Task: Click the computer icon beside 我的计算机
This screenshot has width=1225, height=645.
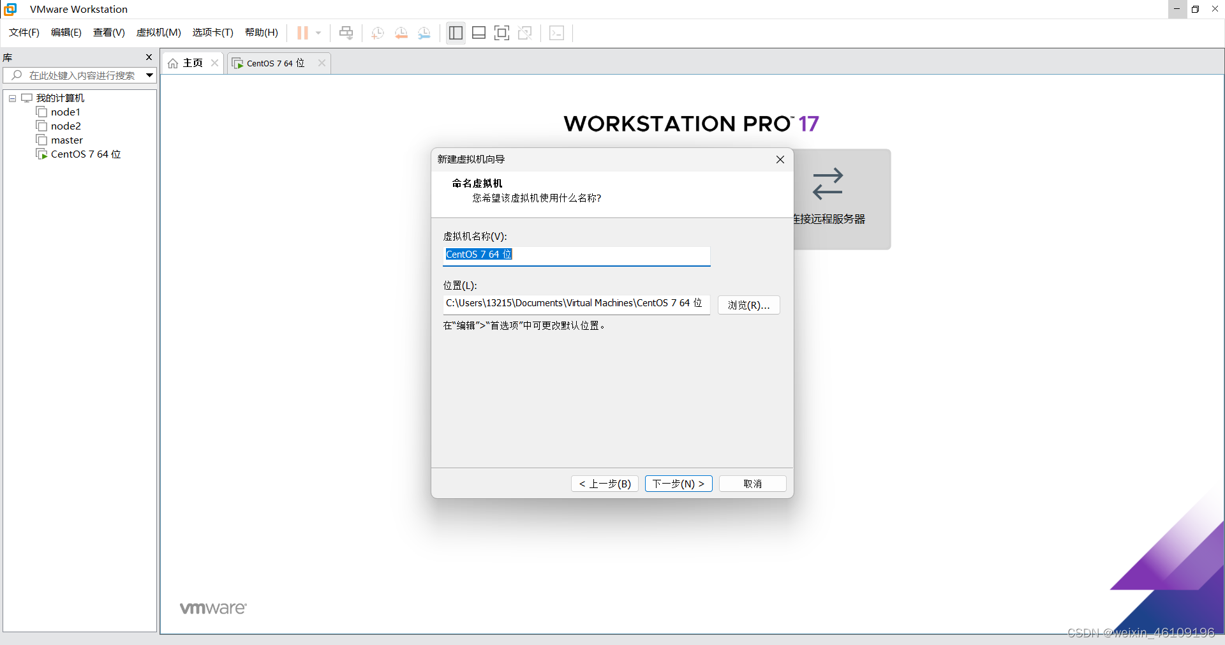Action: [x=27, y=98]
